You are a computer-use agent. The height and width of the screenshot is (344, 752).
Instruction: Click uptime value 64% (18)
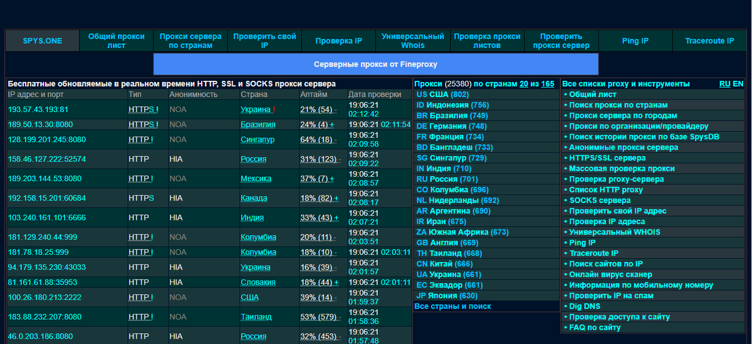(x=316, y=140)
